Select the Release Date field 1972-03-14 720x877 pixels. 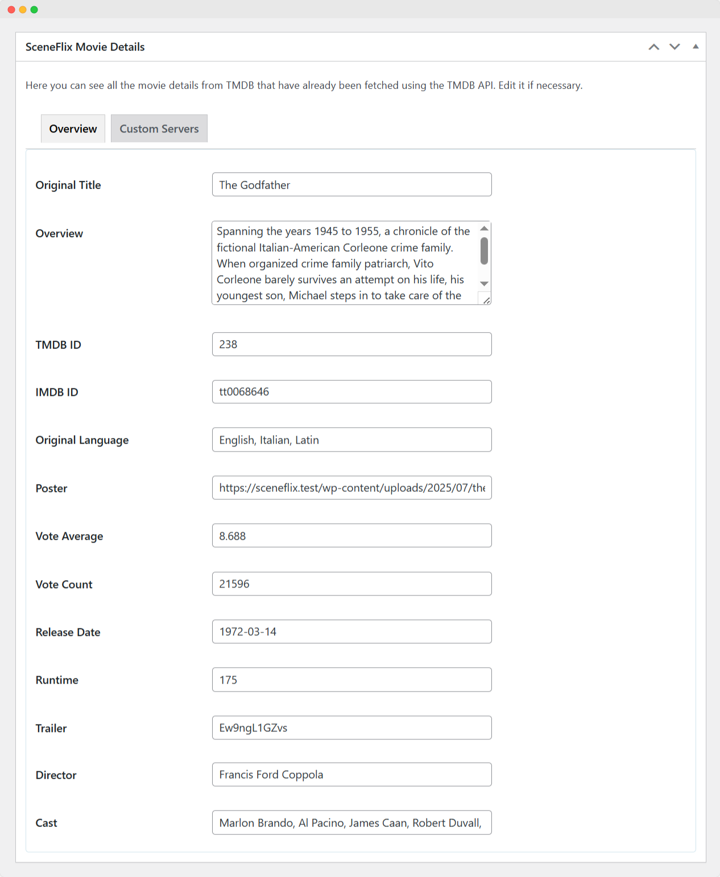352,631
